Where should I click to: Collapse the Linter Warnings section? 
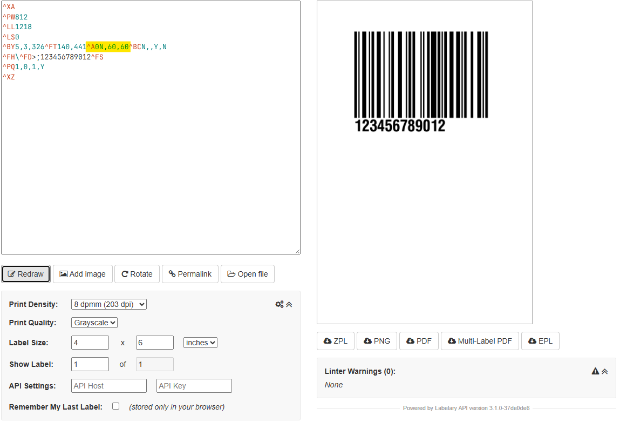(x=604, y=371)
